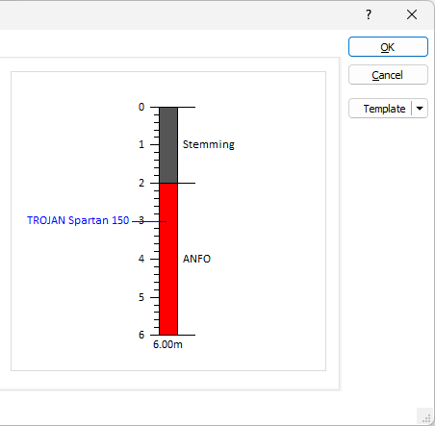Click the ANFO text label
This screenshot has height=426, width=435.
coord(196,259)
